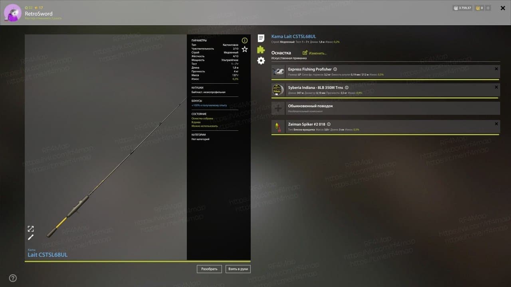The image size is (511, 287).
Task: Expand the rod preview to fullscreen
Action: click(x=31, y=229)
